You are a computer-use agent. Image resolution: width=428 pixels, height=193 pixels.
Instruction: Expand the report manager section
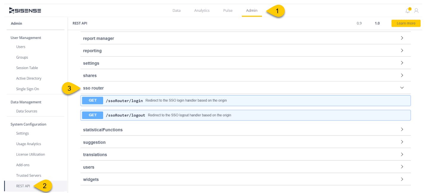(98, 38)
